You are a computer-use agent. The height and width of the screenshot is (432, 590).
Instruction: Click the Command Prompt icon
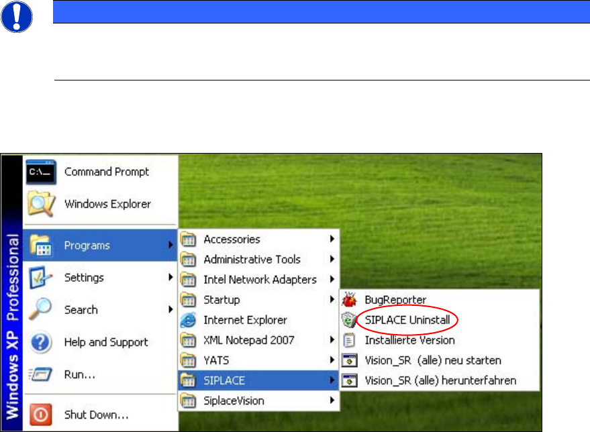tap(41, 172)
